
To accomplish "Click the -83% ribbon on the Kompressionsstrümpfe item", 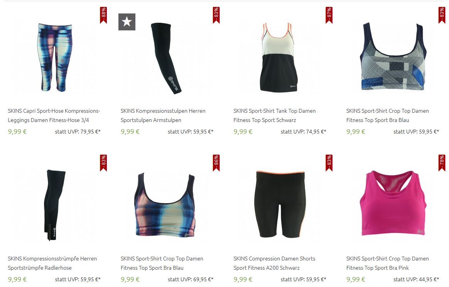I will pos(103,163).
